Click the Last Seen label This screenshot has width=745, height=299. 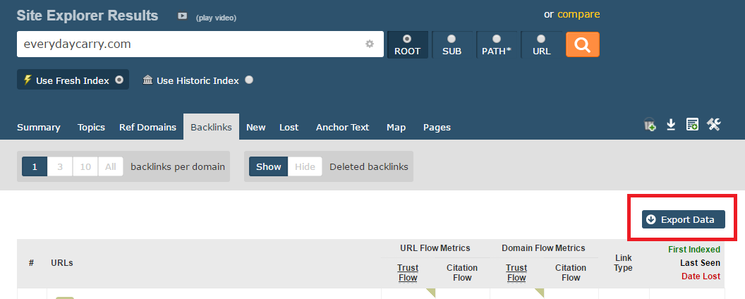coord(700,262)
